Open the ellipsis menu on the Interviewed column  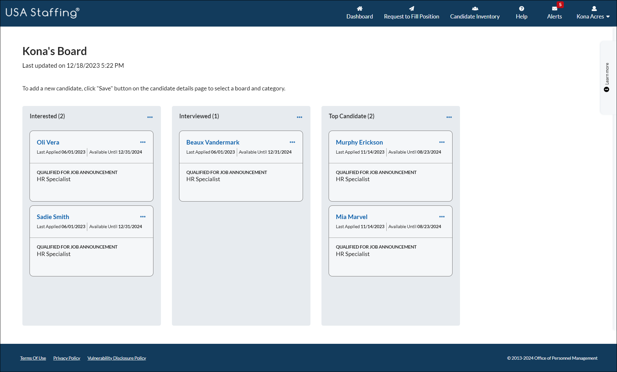(x=299, y=117)
